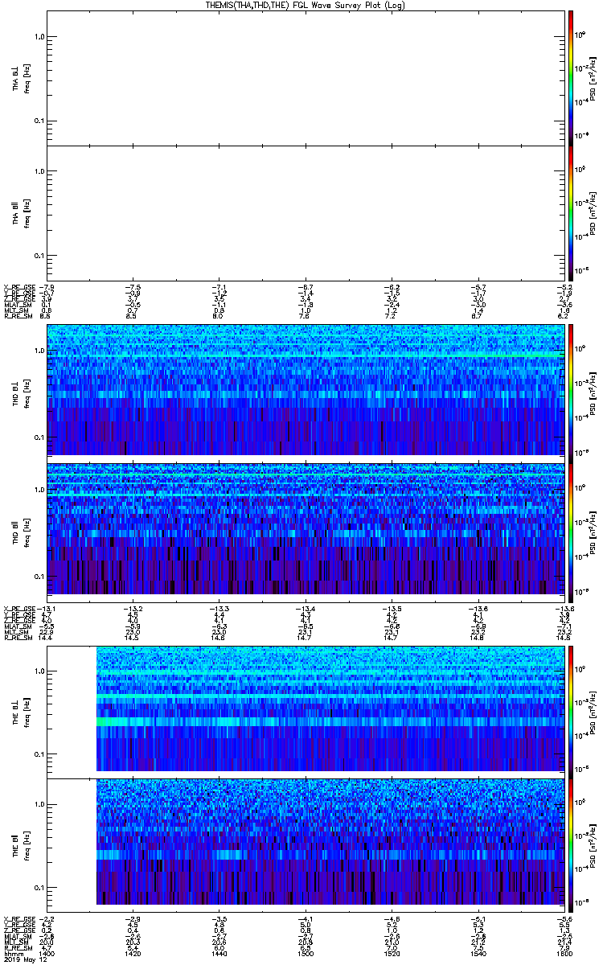Click the 1.0 tick on THD B∥ axis

(39, 490)
